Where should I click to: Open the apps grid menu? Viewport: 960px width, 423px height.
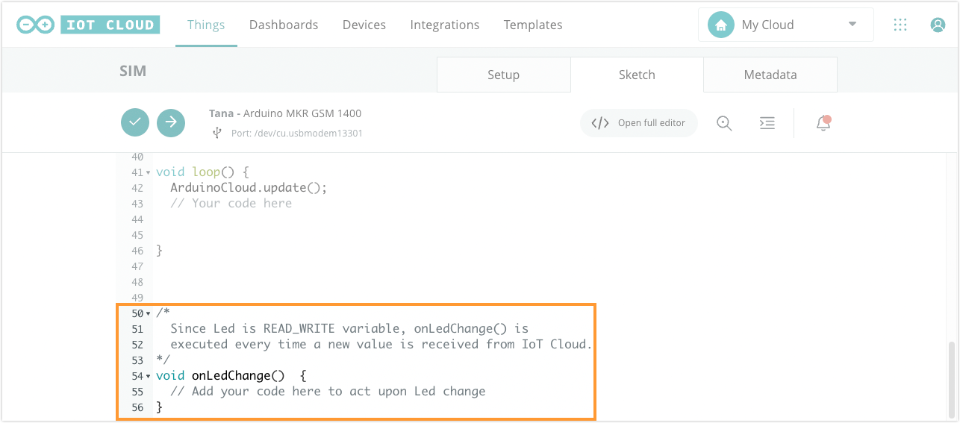[x=900, y=25]
